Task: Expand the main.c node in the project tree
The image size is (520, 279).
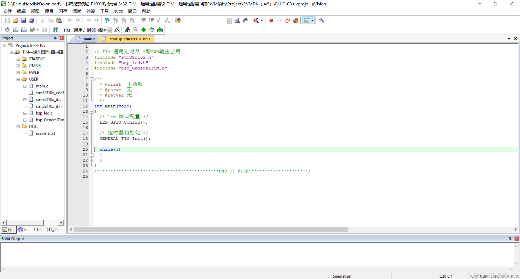Action: (x=25, y=86)
